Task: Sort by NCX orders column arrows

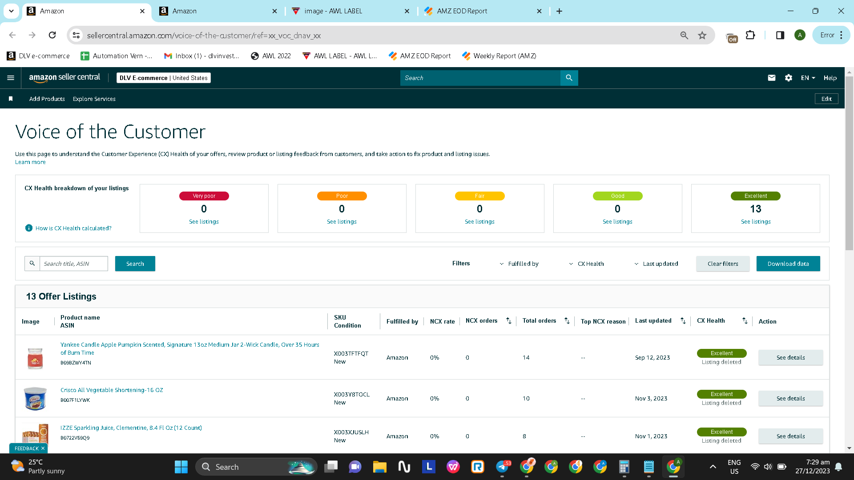Action: 509,321
